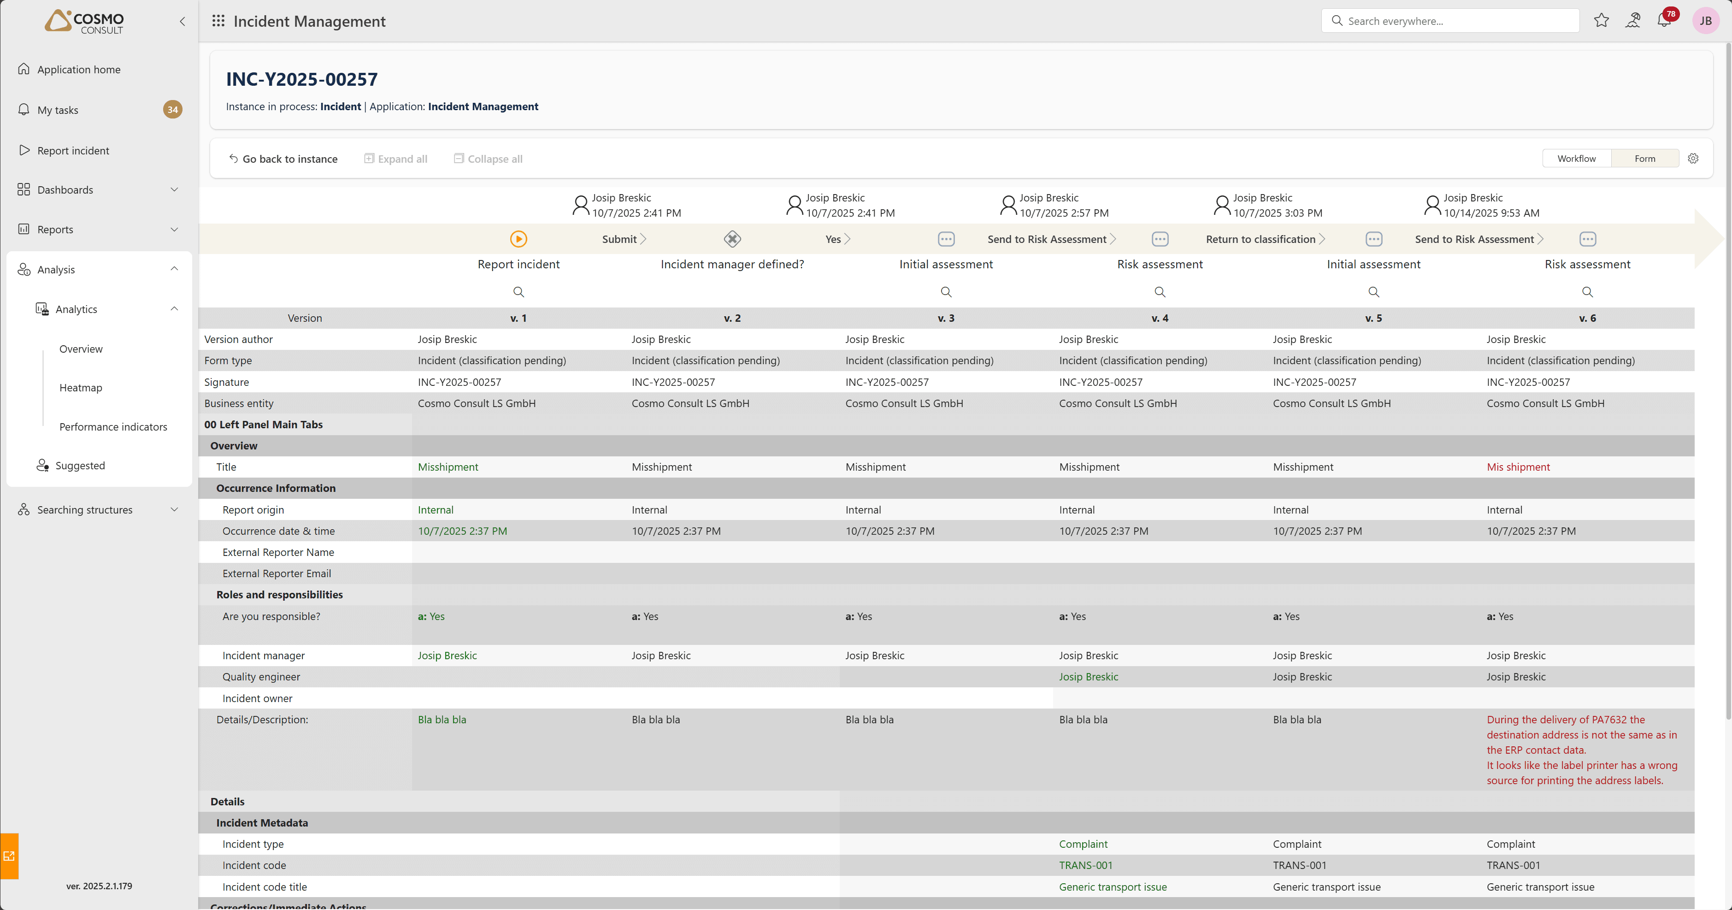The height and width of the screenshot is (910, 1732).
Task: Open the Heatmap analytics page
Action: pyautogui.click(x=81, y=387)
